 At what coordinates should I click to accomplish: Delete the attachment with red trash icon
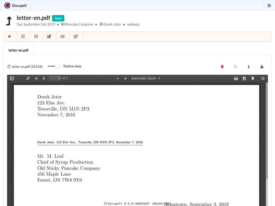click(x=222, y=66)
